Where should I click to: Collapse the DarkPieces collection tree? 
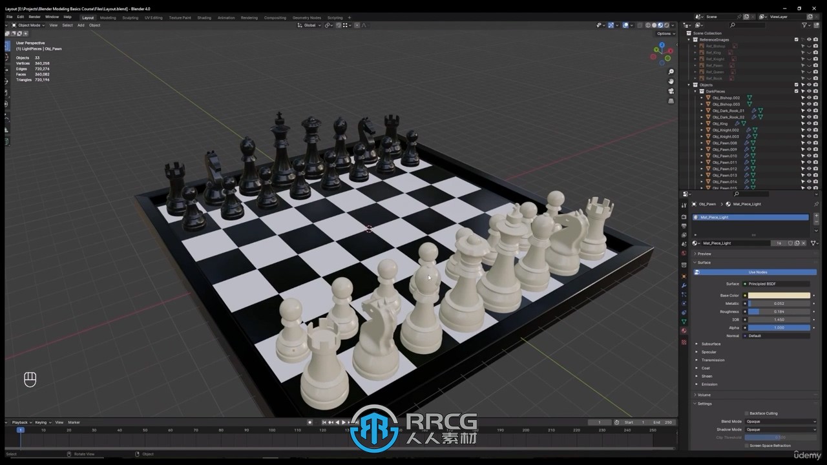click(696, 91)
